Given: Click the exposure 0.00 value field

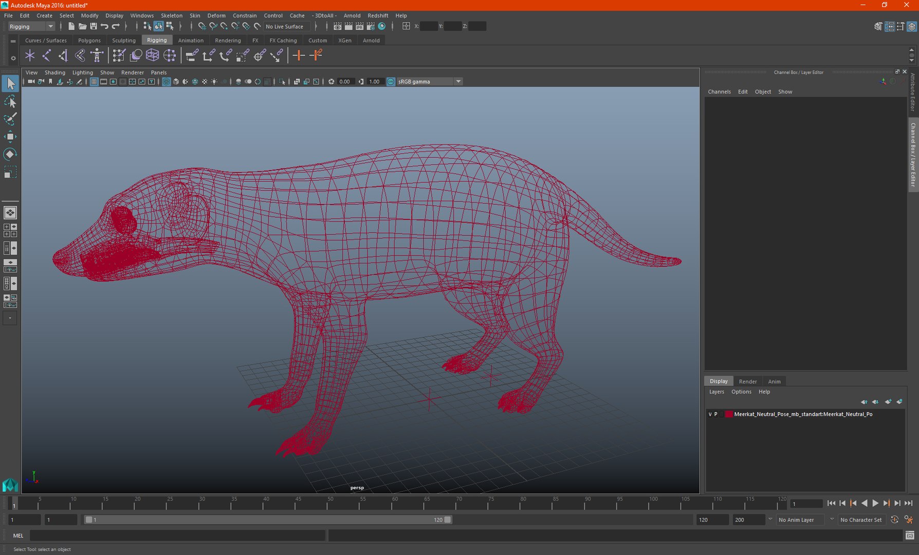Looking at the screenshot, I should tap(345, 82).
